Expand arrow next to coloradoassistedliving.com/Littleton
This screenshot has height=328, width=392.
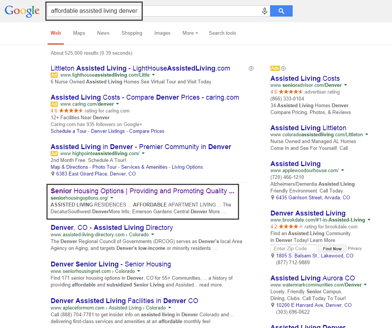[x=367, y=135]
